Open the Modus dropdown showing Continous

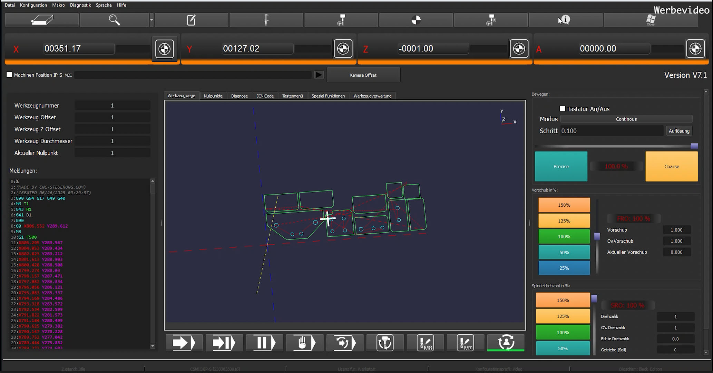click(x=626, y=119)
